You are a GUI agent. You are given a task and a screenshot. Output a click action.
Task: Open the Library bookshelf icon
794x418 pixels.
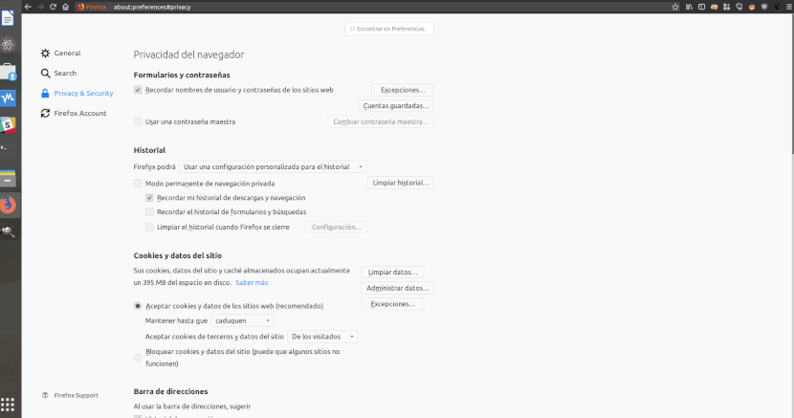click(689, 6)
